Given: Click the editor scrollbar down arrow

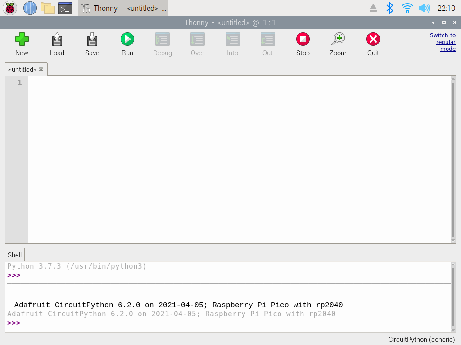Looking at the screenshot, I should 453,241.
